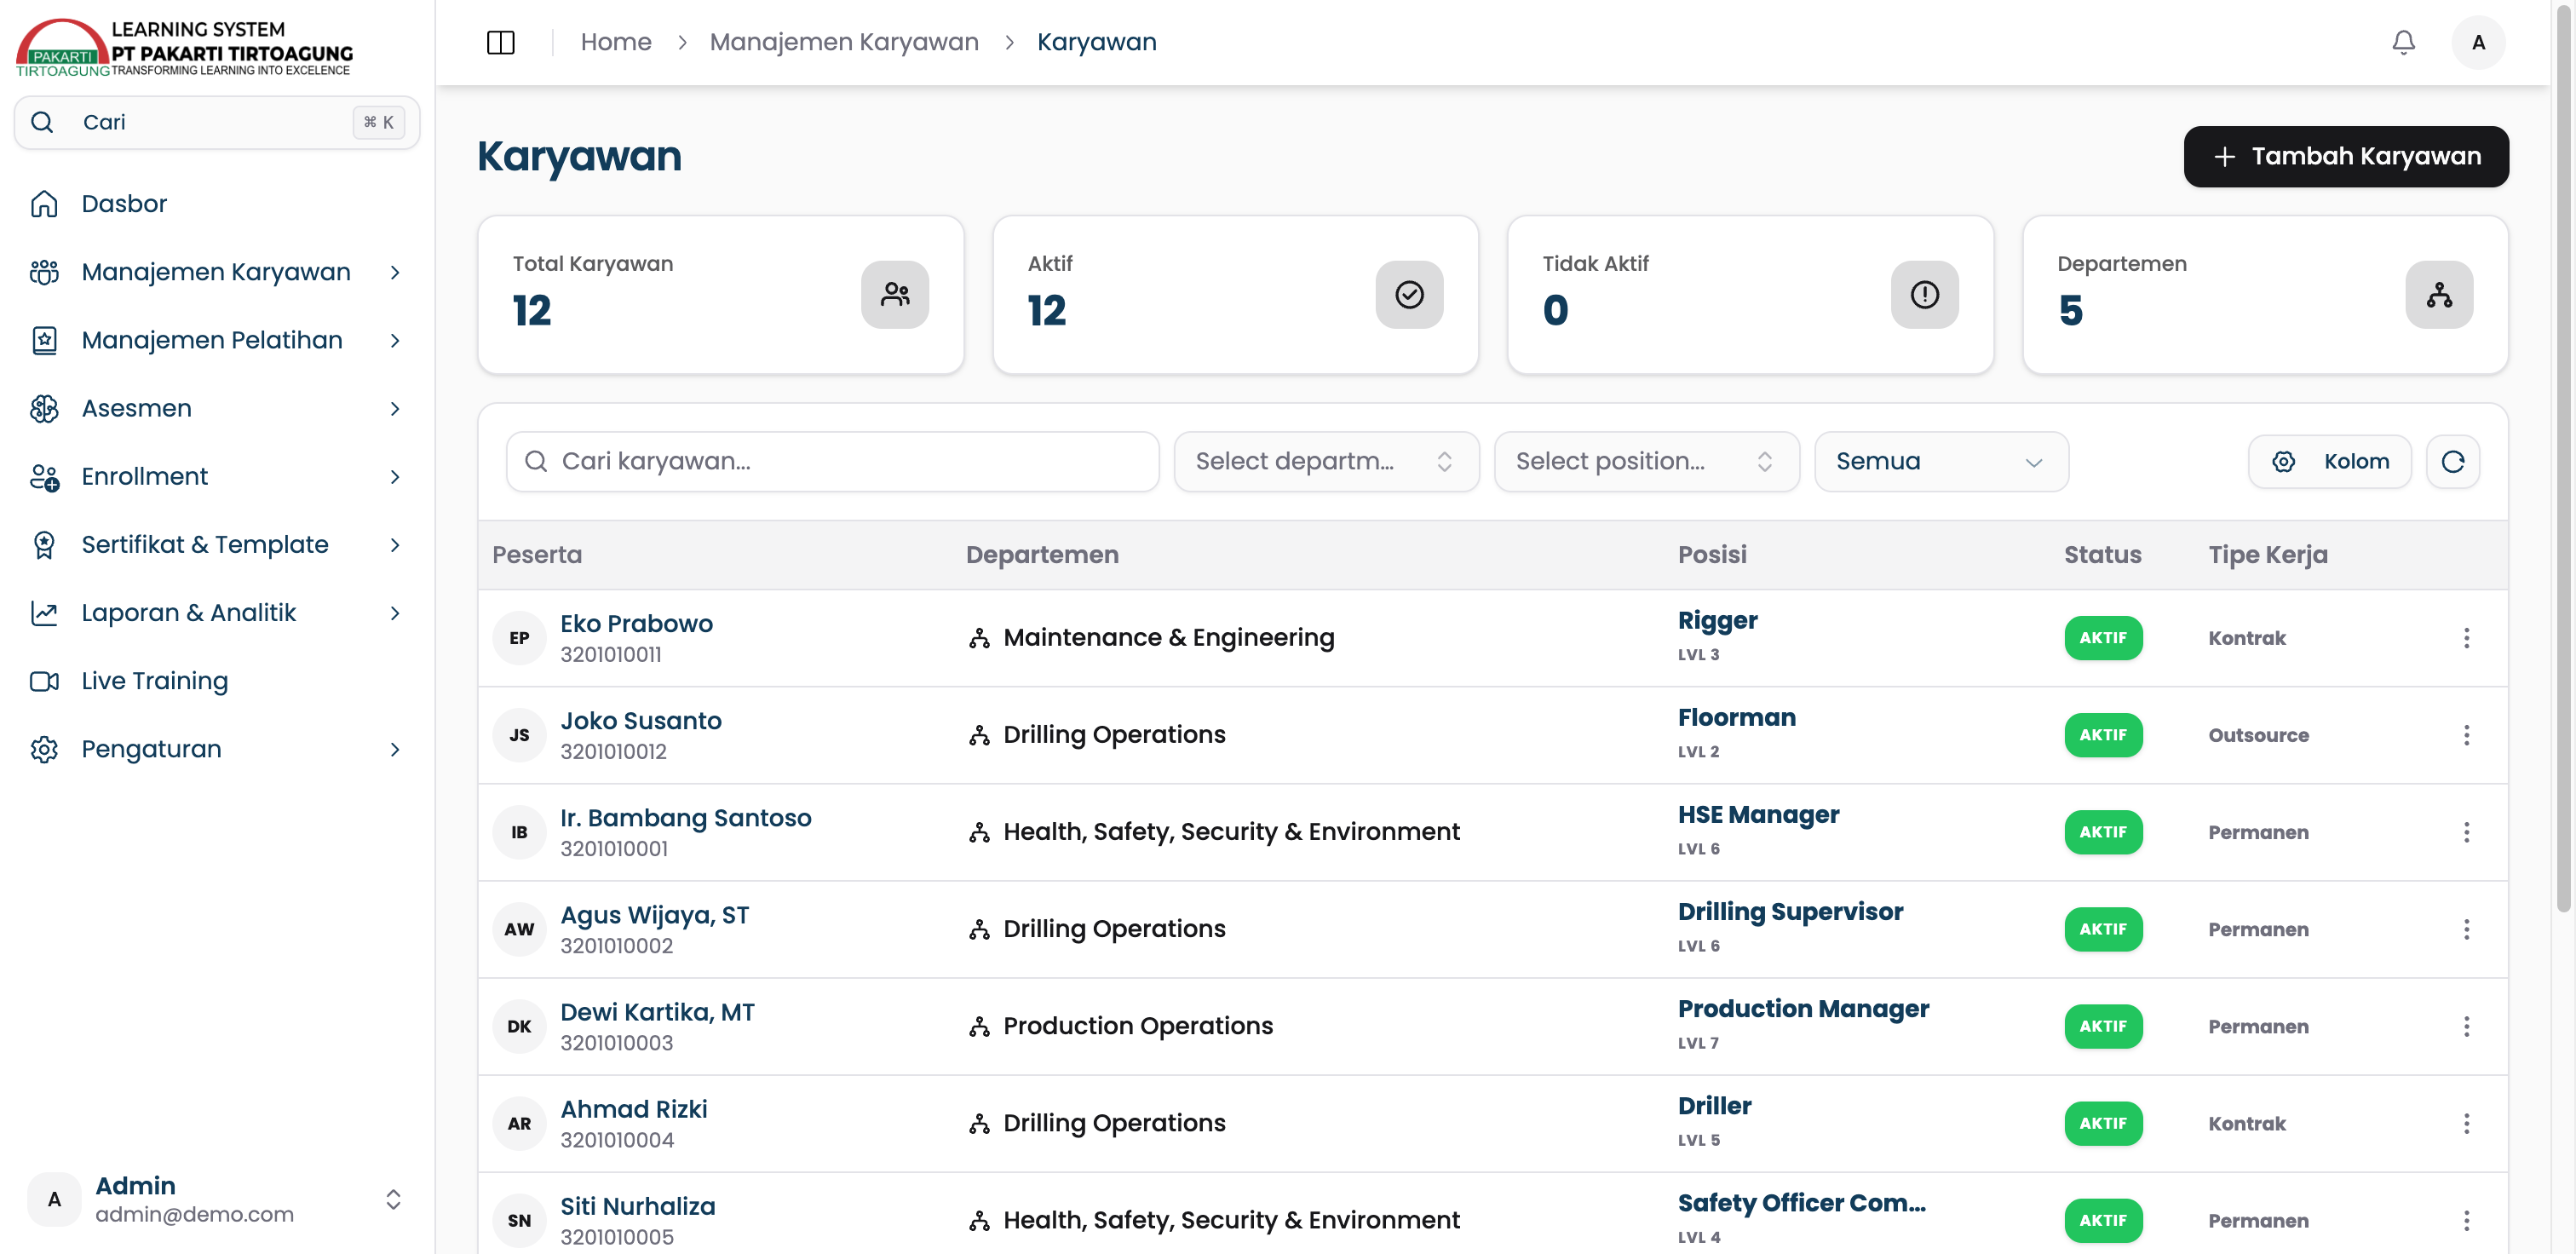Expand the Manajemen Pelatihan submenu chevron
Viewport: 2576px width, 1254px height.
[395, 340]
